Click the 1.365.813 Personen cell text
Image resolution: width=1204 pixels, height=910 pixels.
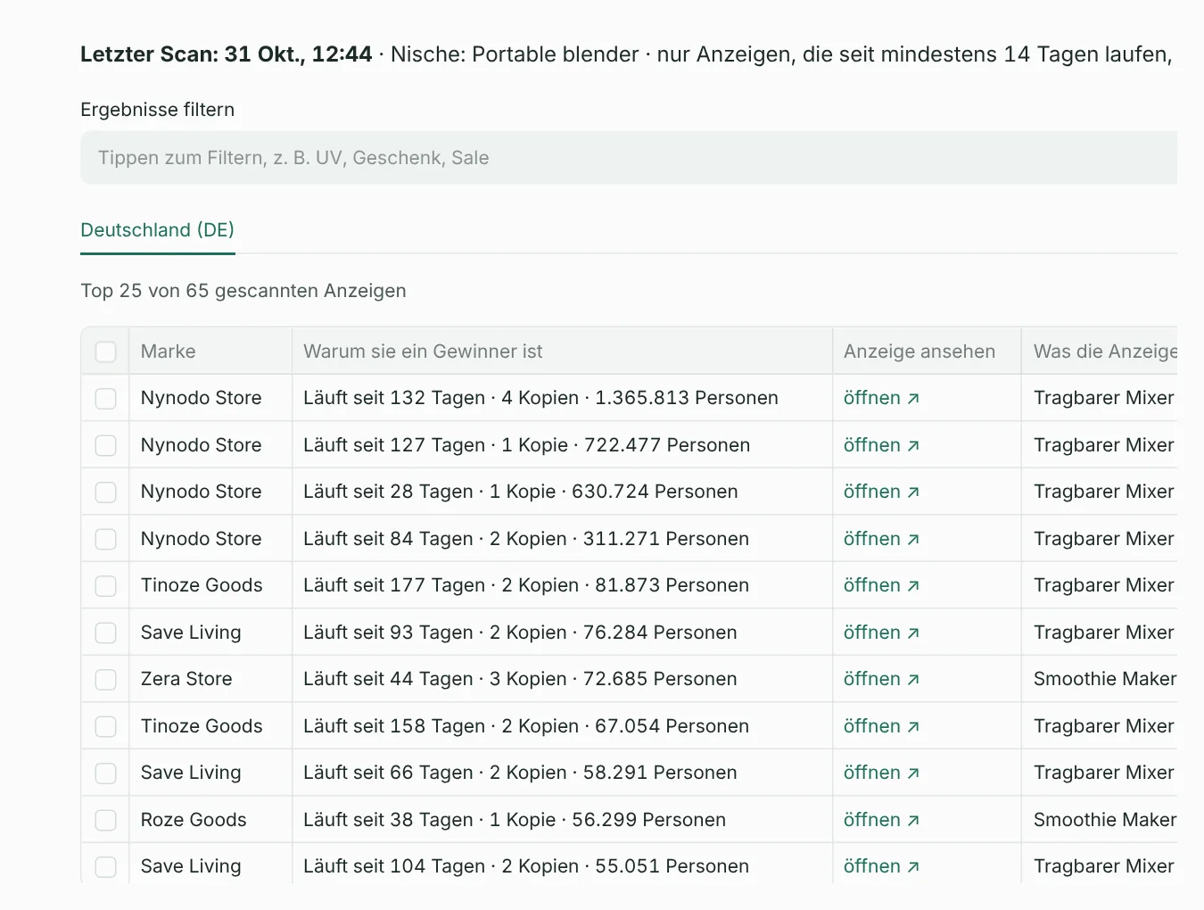pos(687,398)
